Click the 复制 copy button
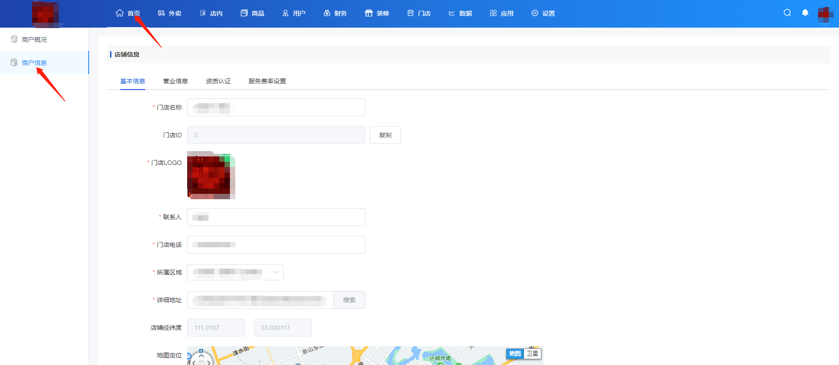 point(385,135)
